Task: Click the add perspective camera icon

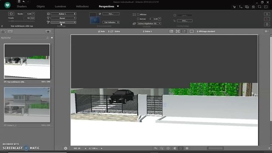Action: click(3, 31)
